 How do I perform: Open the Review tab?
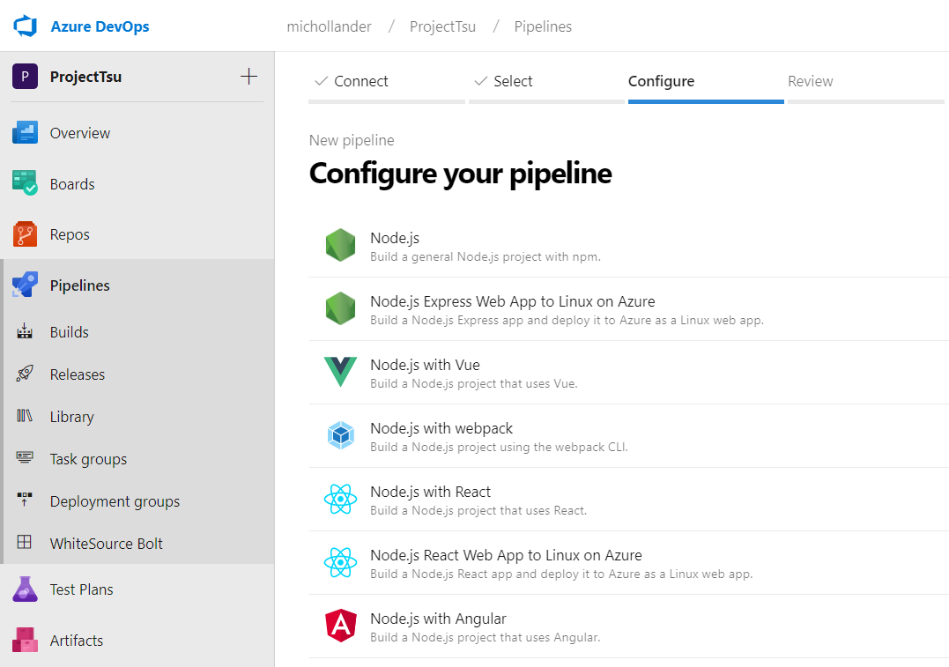[x=810, y=81]
